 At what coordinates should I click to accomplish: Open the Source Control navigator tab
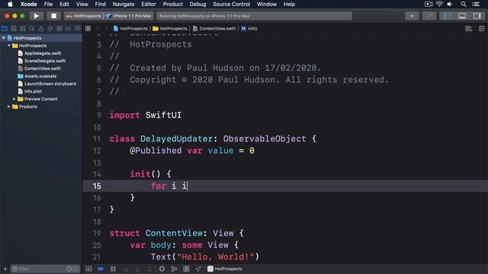(14, 29)
